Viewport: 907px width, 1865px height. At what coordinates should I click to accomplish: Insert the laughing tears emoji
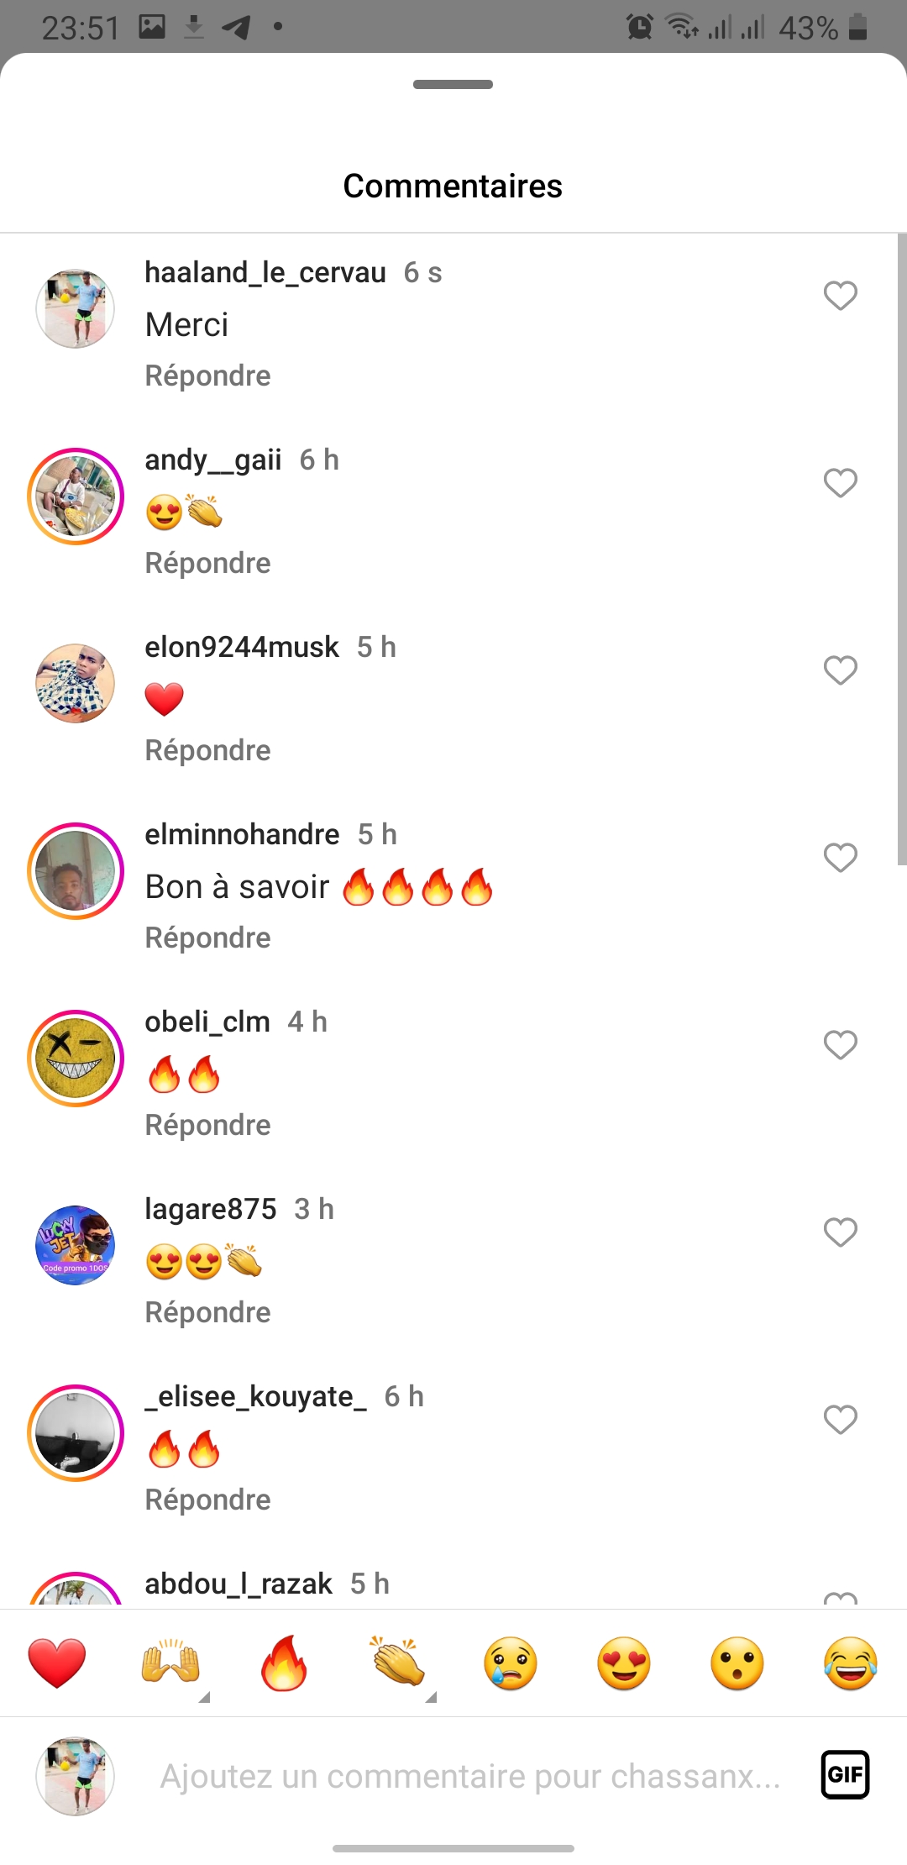850,1663
